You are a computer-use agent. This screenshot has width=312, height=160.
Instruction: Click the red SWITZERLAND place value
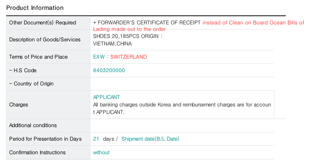(128, 57)
